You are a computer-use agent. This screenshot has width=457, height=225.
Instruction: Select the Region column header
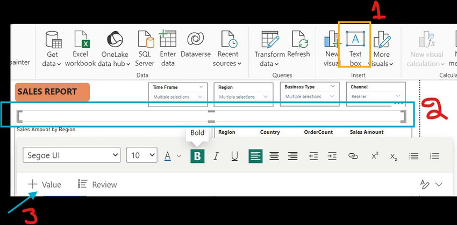[x=227, y=132]
